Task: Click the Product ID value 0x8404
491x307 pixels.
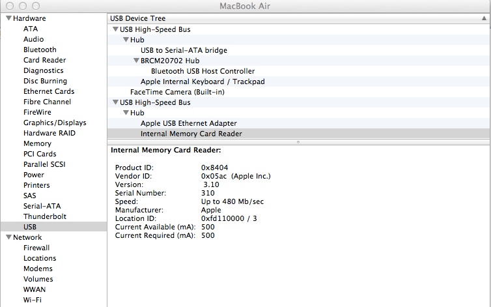Action: click(x=214, y=168)
